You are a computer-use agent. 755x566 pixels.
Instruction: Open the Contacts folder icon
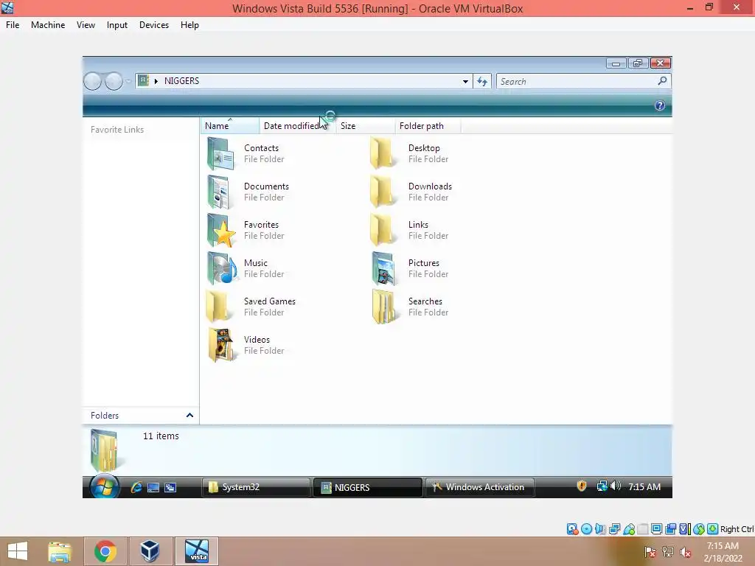[221, 153]
